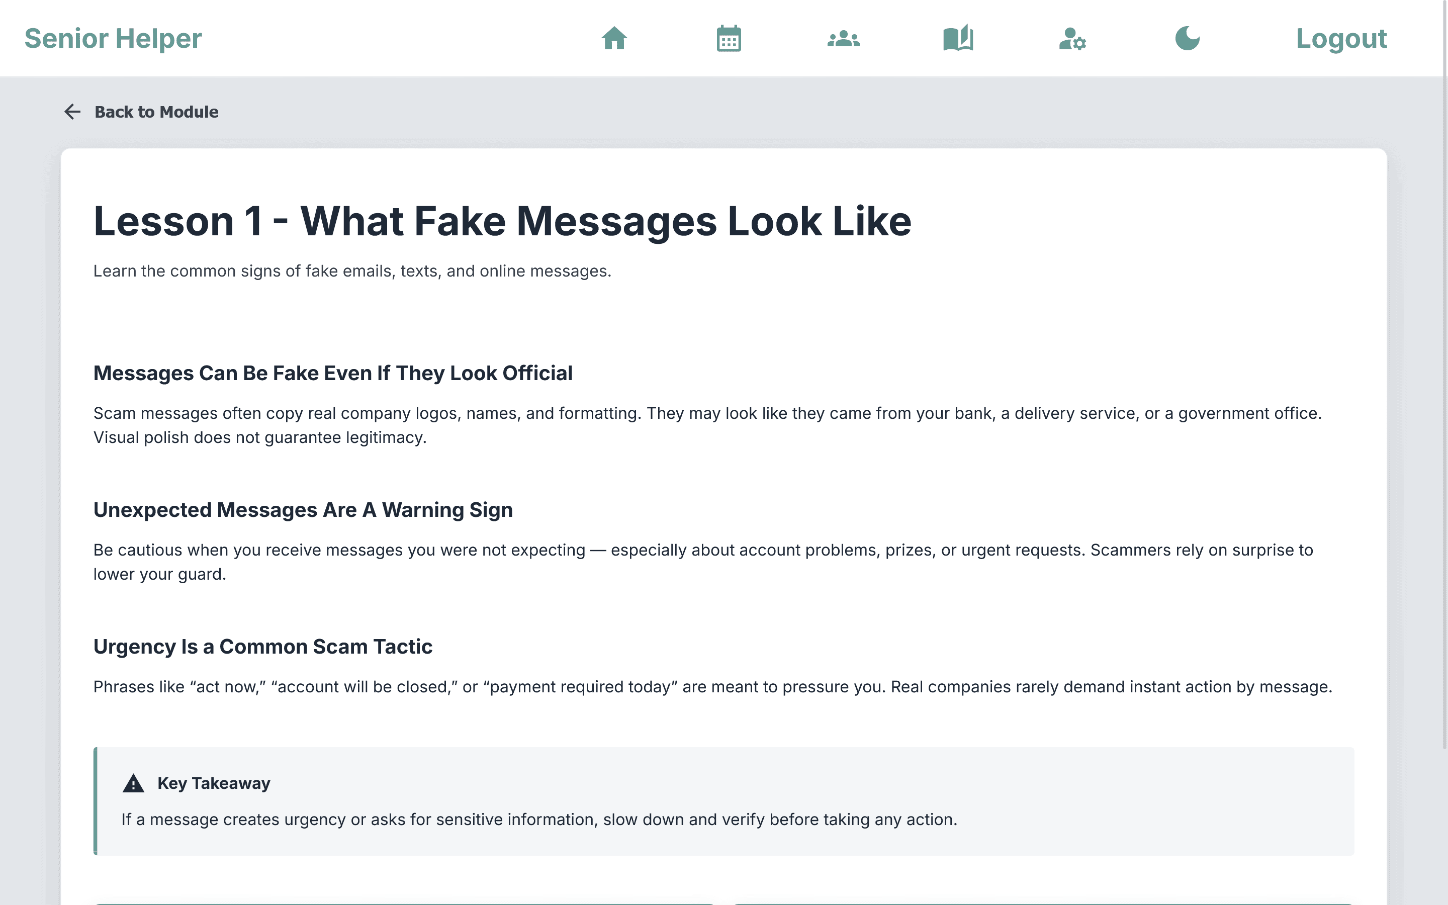1448x905 pixels.
Task: Click the Logout link
Action: [1341, 38]
